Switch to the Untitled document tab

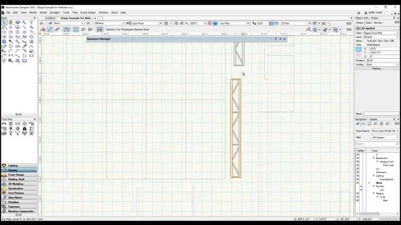50,18
